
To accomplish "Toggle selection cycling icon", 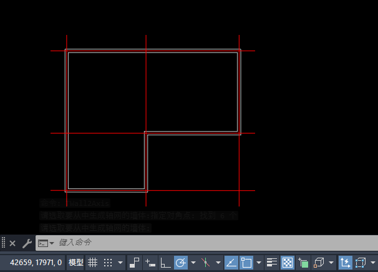I will coord(303,263).
